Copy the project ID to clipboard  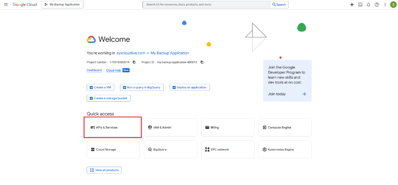pos(202,62)
